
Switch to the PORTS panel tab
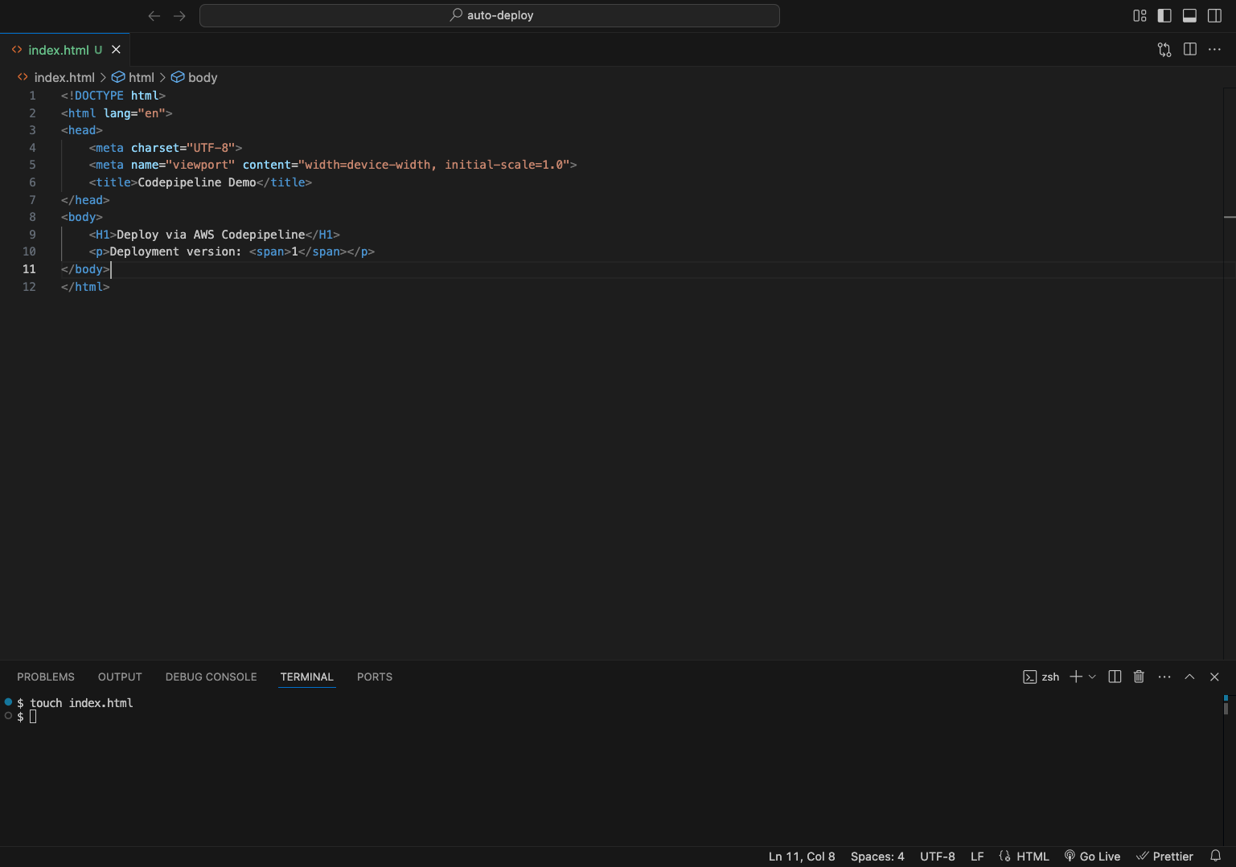[x=375, y=677]
